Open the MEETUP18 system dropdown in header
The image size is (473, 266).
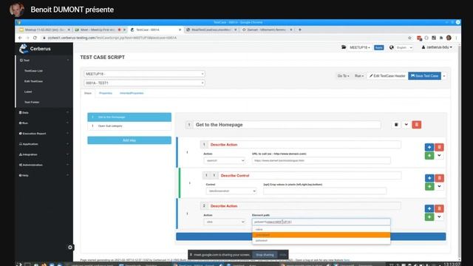pyautogui.click(x=360, y=47)
